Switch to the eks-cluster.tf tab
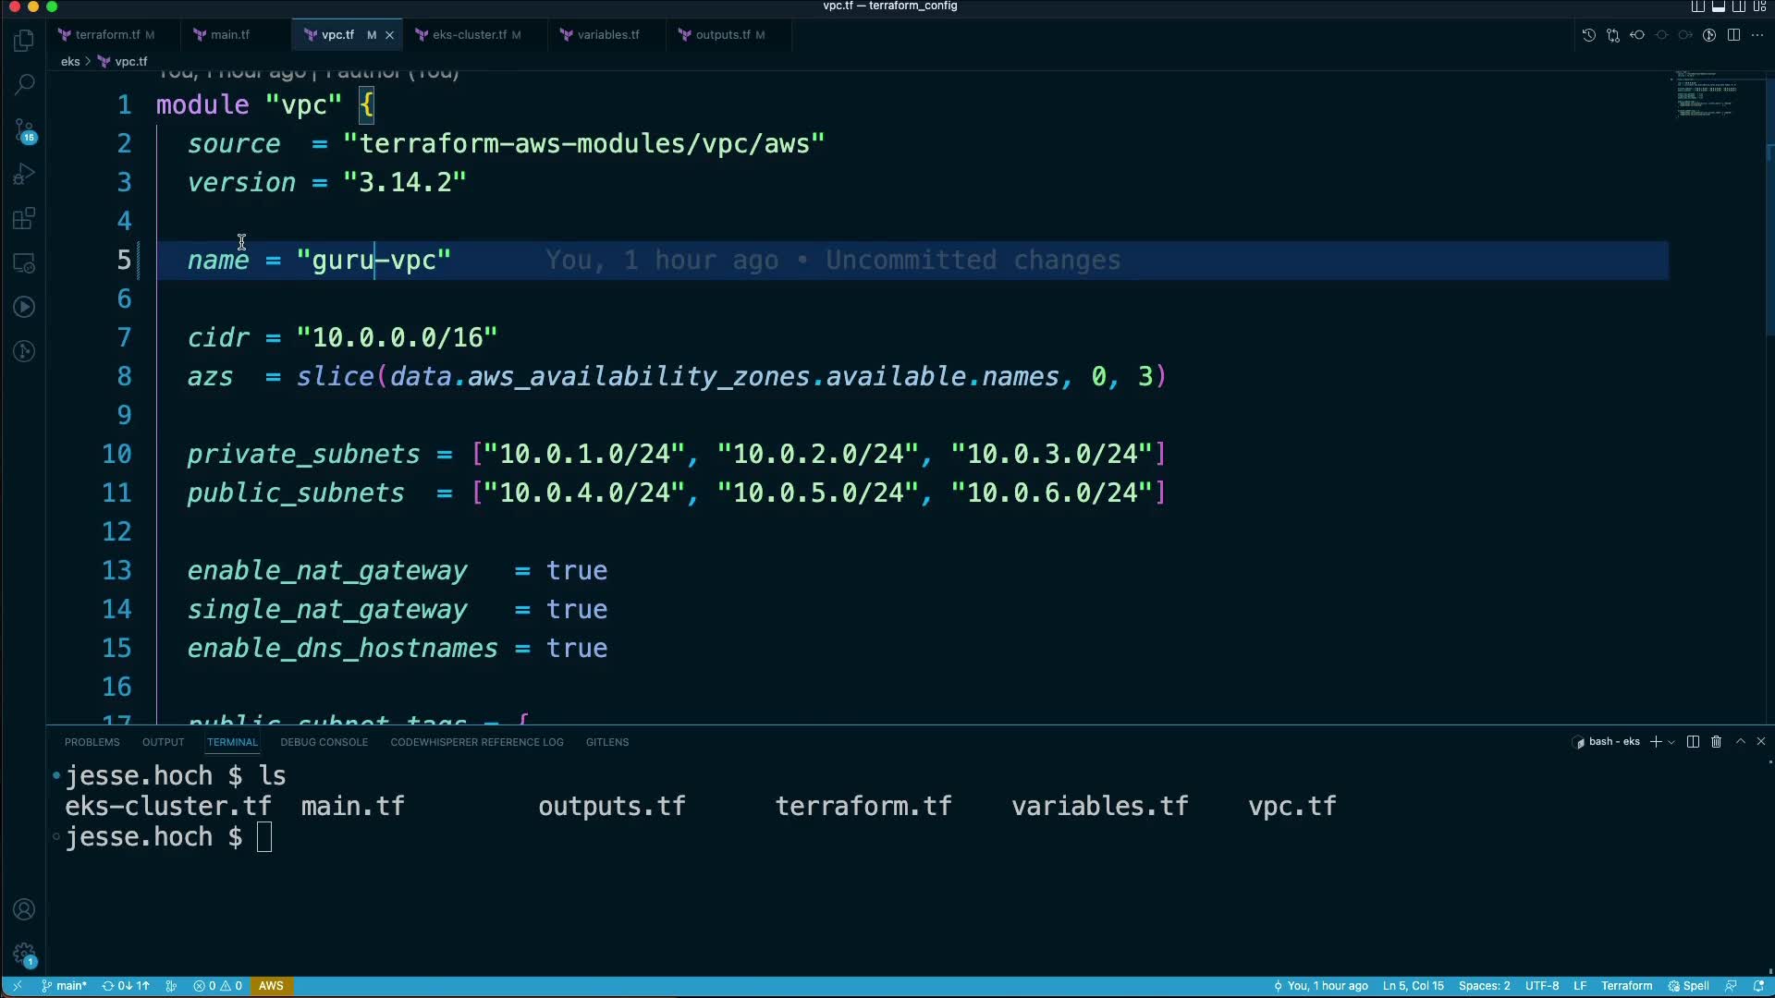This screenshot has width=1775, height=998. 469,35
